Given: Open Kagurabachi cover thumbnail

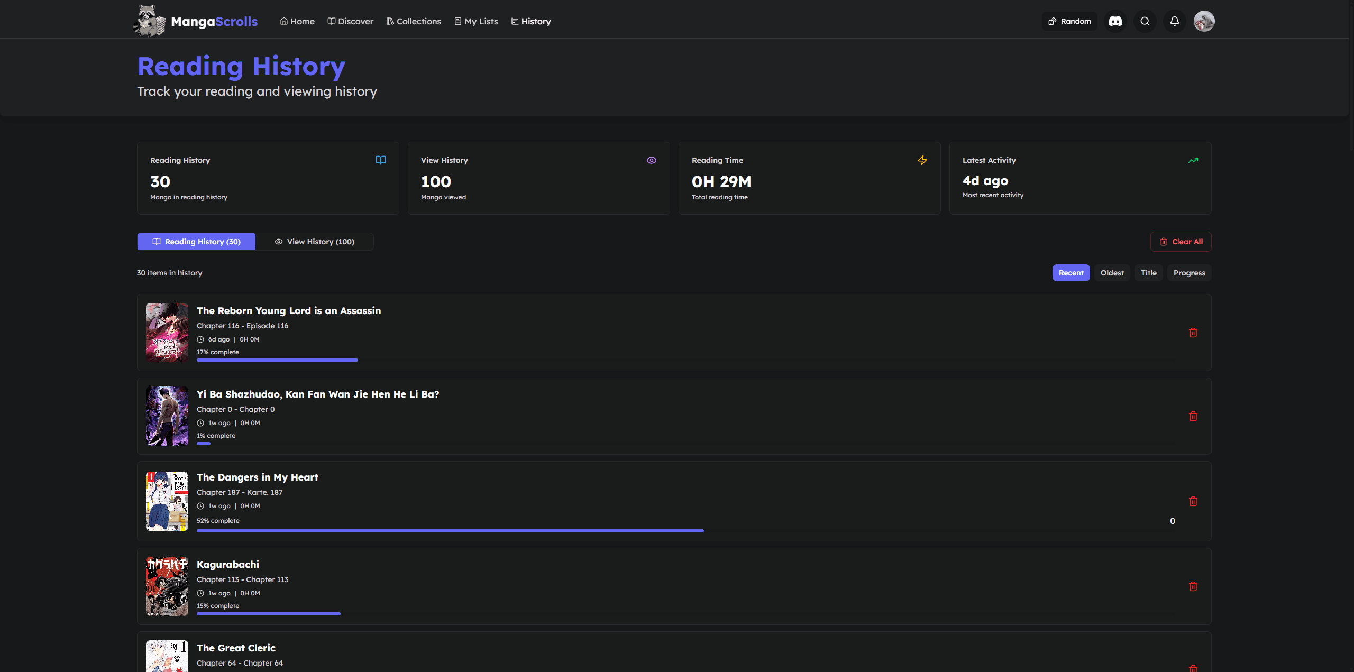Looking at the screenshot, I should point(167,586).
